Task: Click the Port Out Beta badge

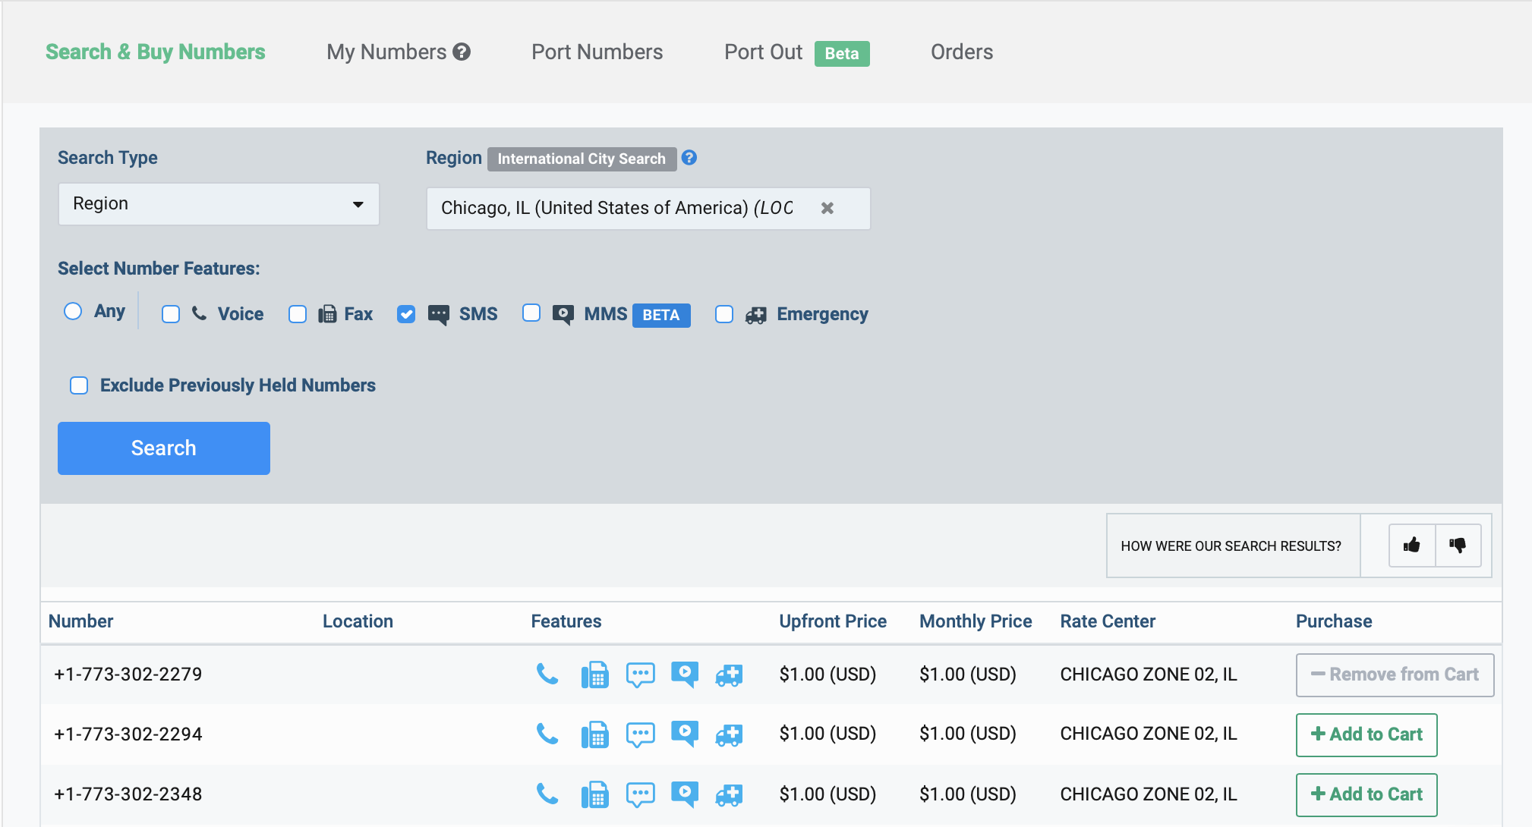Action: tap(842, 53)
